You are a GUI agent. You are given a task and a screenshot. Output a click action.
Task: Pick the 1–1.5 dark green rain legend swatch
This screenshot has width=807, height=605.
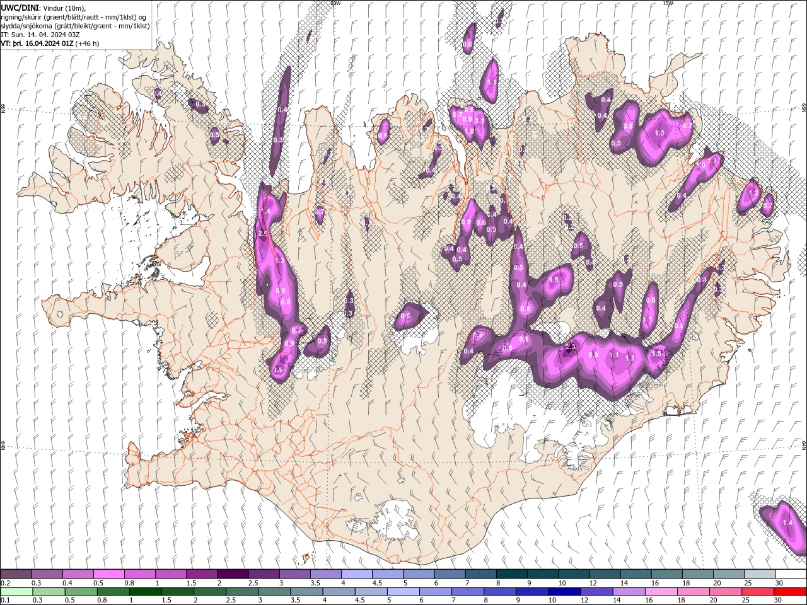click(144, 592)
